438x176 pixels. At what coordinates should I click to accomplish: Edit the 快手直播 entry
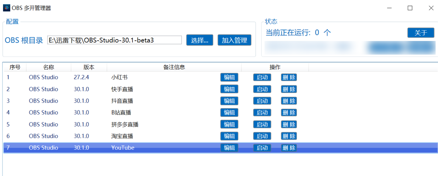point(229,89)
